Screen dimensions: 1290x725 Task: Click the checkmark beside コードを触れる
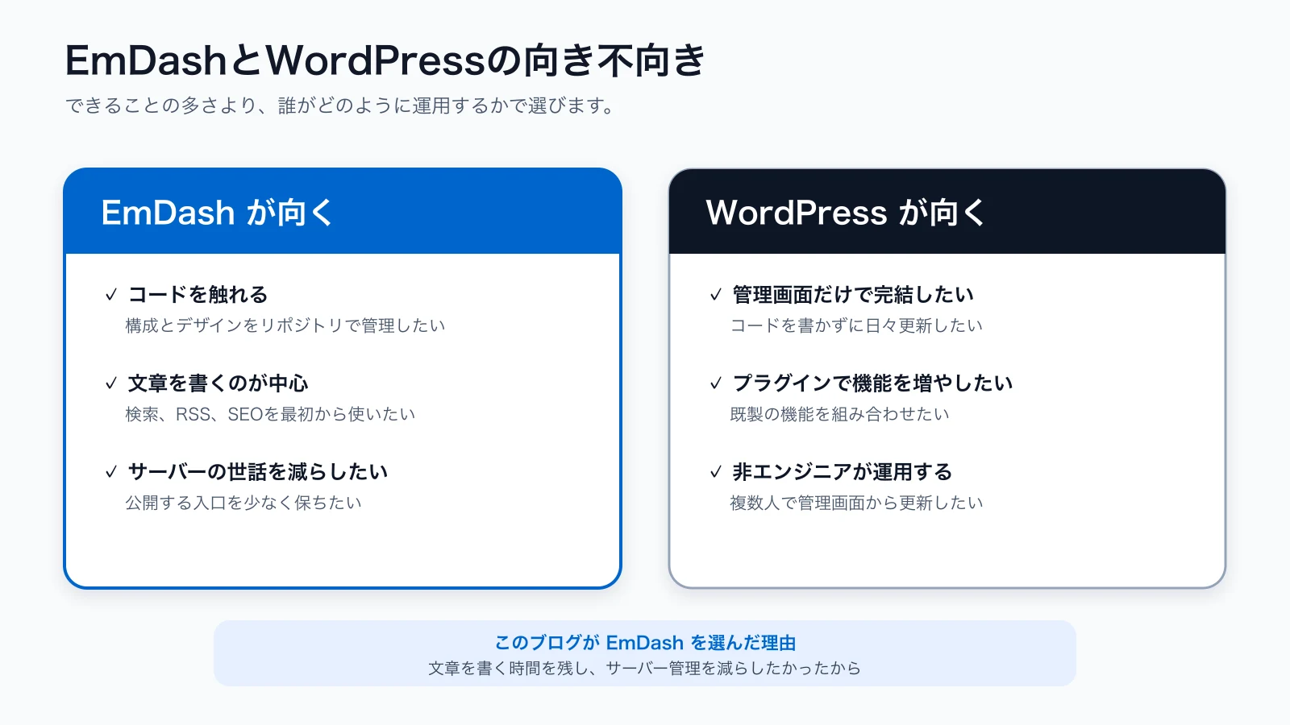point(111,295)
